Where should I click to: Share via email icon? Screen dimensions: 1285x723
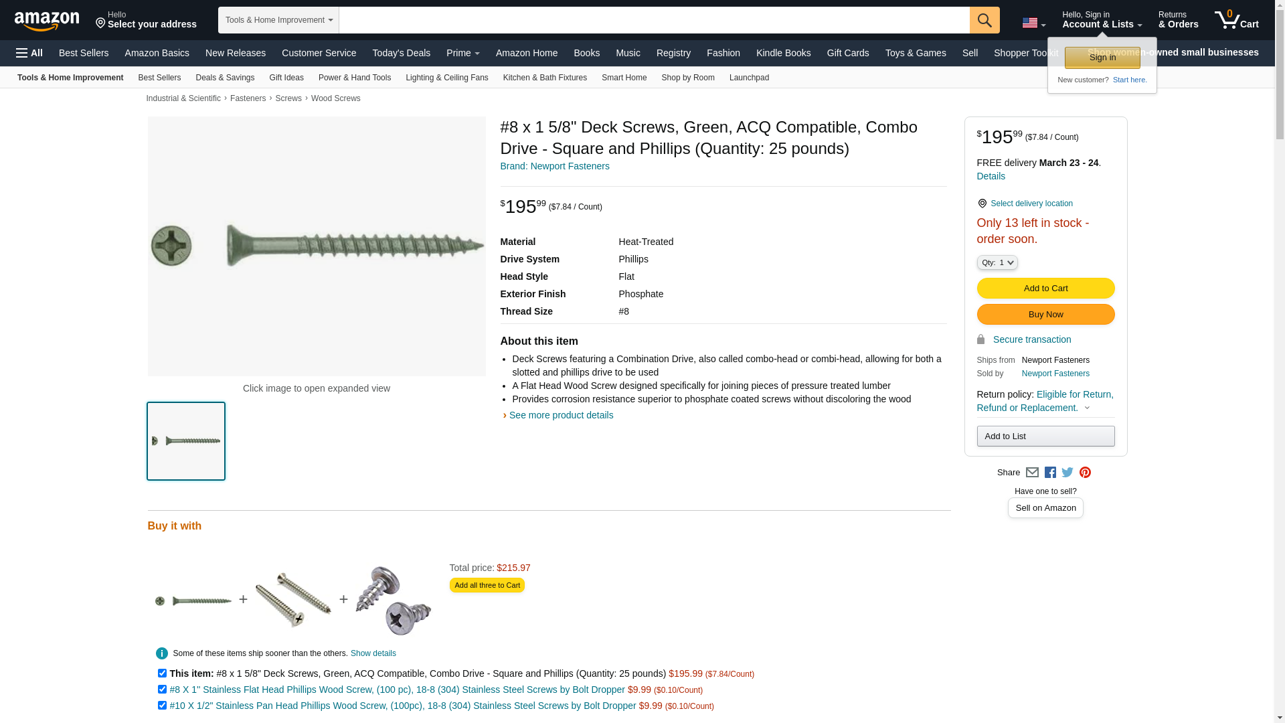point(1032,473)
